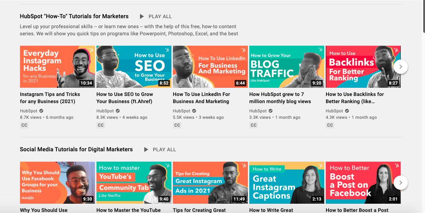Click 11:49 duration on Instagram Ads thumbnail
425x213 pixels.
click(x=239, y=199)
